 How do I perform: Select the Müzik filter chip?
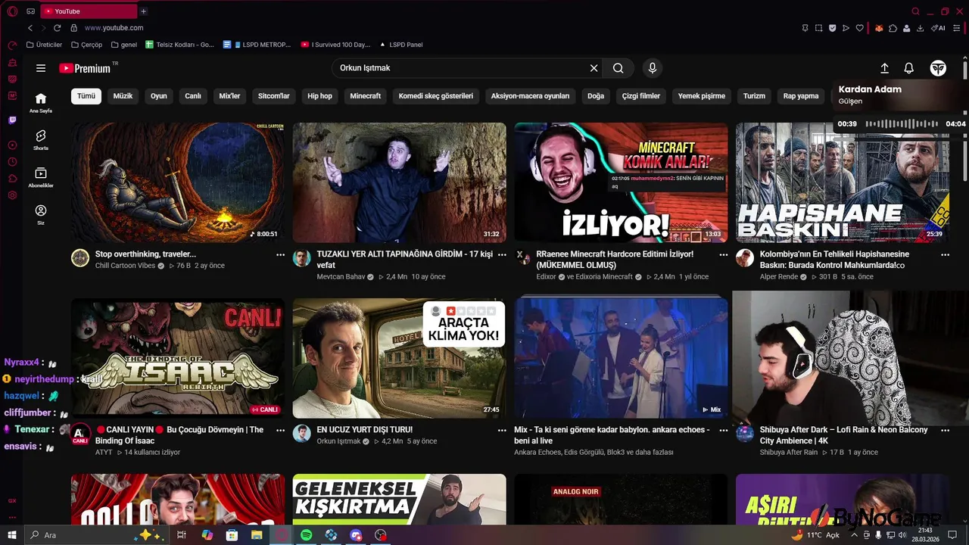coord(123,96)
